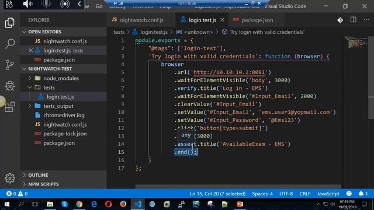Image resolution: width=374 pixels, height=210 pixels.
Task: Open Firefox from the taskbar
Action: (123, 204)
